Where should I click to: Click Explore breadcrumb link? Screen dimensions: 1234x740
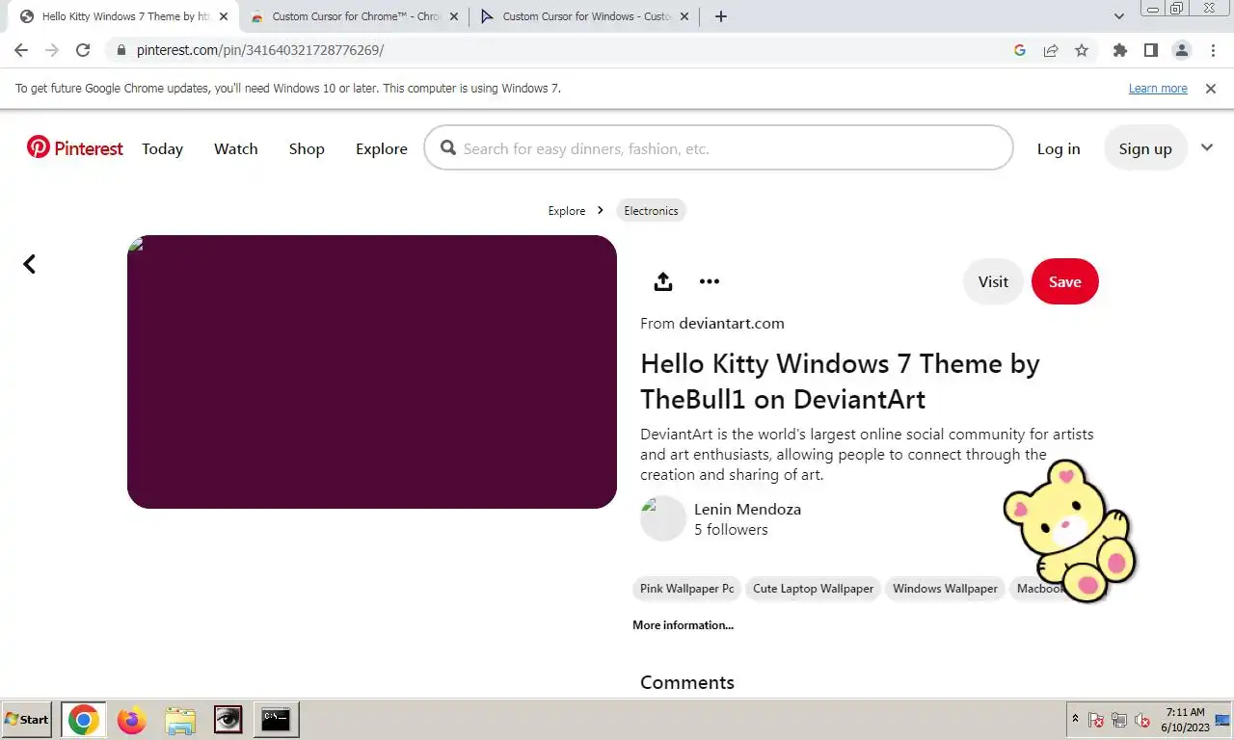pos(567,210)
